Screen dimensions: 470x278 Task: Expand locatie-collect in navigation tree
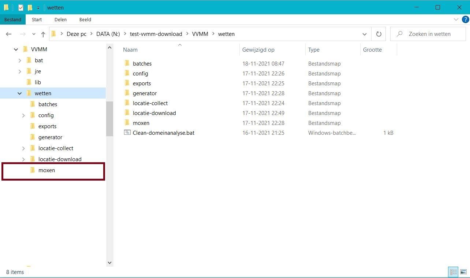click(x=23, y=148)
